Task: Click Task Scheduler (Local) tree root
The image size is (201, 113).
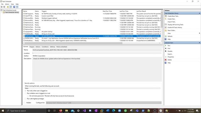Action: pos(10,10)
